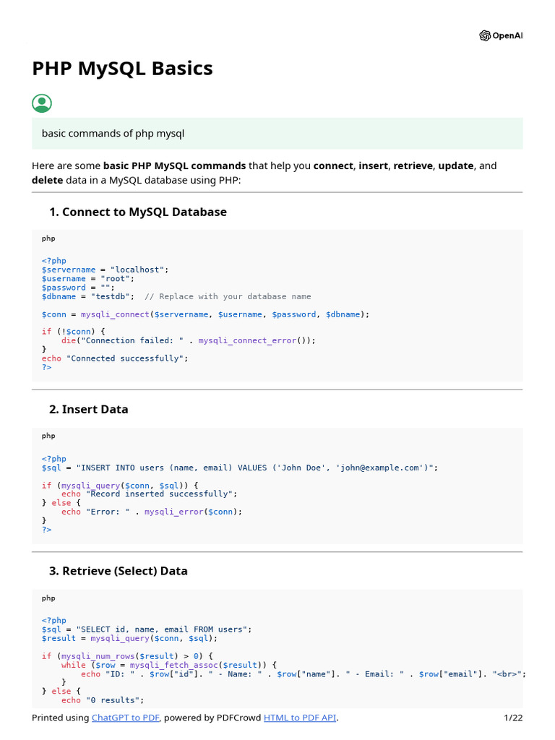The image size is (555, 740).
Task: Click the PHP MySQL Basics title
Action: click(x=122, y=69)
